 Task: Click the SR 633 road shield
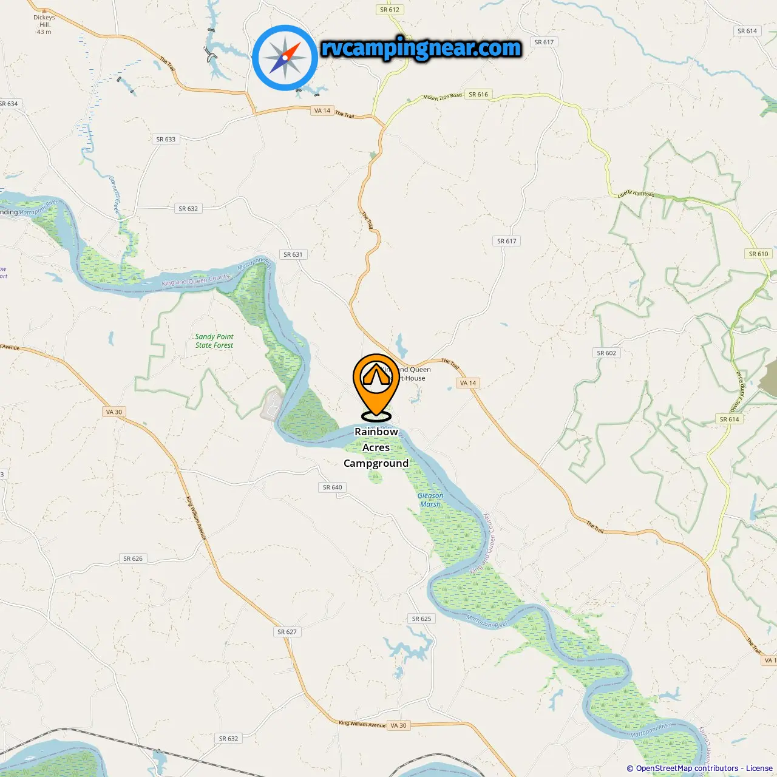tap(166, 139)
